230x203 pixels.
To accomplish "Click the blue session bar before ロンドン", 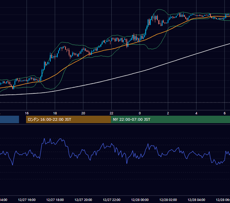I will click(9, 119).
